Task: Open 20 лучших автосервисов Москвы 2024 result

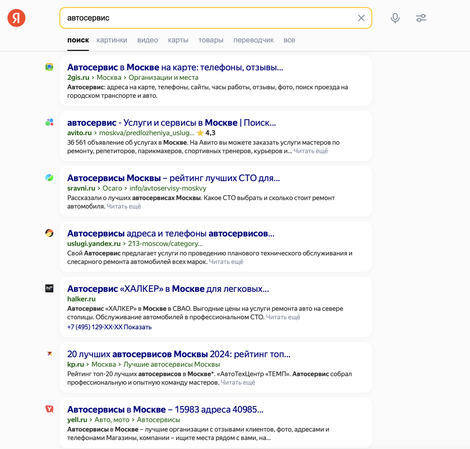Action: point(179,354)
